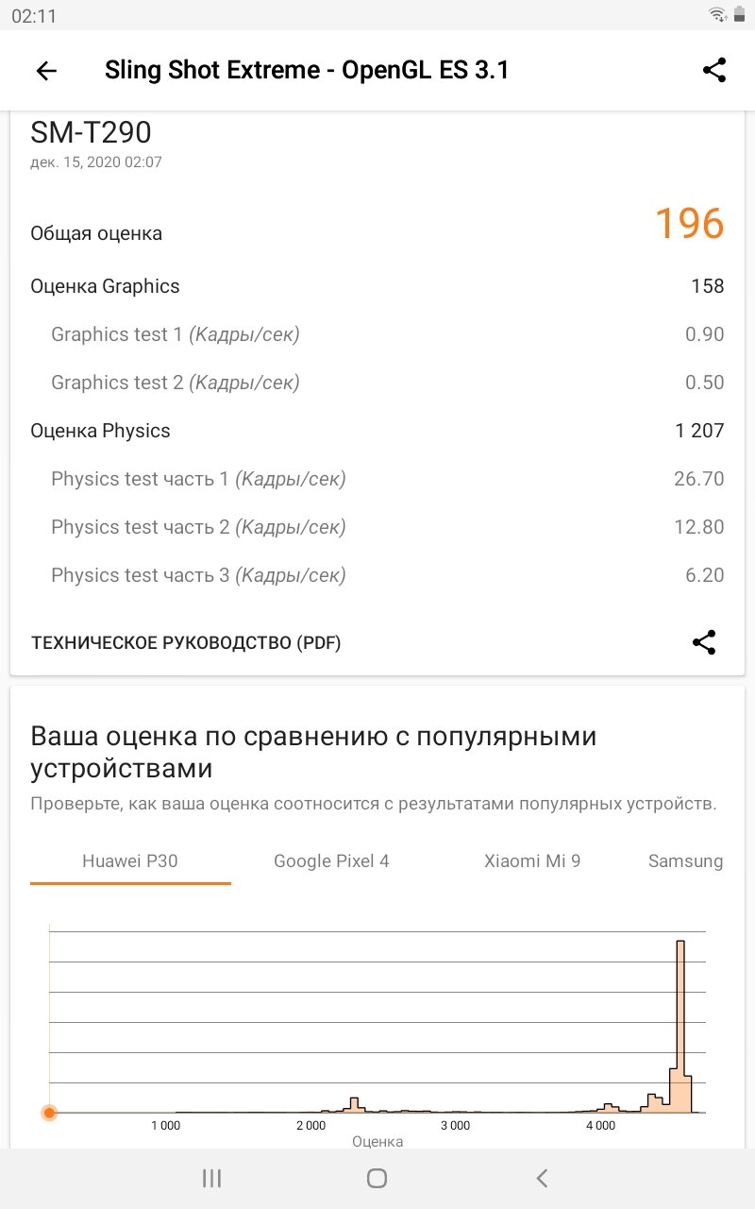Tap the overall score 196
The height and width of the screenshot is (1209, 755).
click(689, 224)
